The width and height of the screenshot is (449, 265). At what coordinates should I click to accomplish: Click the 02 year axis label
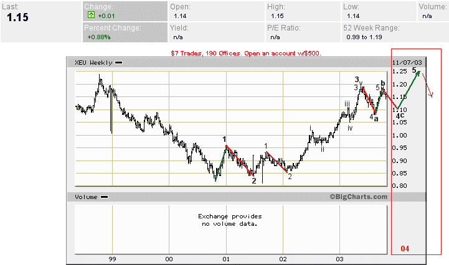283,259
